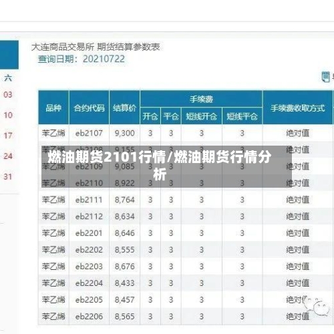
Task: Select contract code eb2205
Action: (x=89, y=300)
